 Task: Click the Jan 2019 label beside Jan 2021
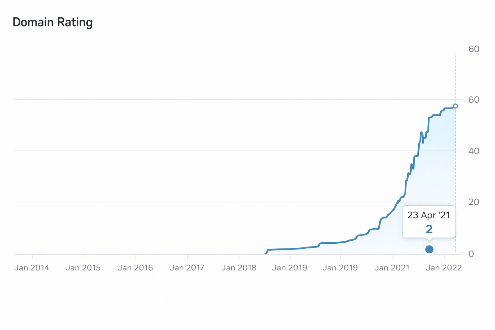[x=340, y=268]
